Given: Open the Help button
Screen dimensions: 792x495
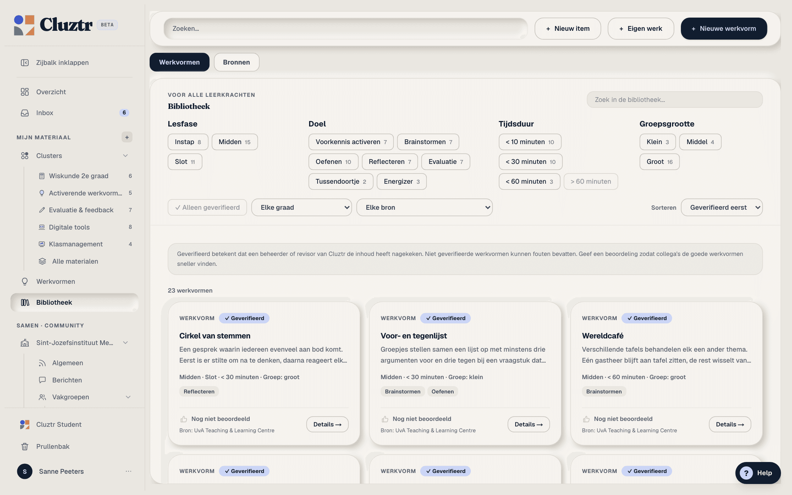Looking at the screenshot, I should [758, 473].
